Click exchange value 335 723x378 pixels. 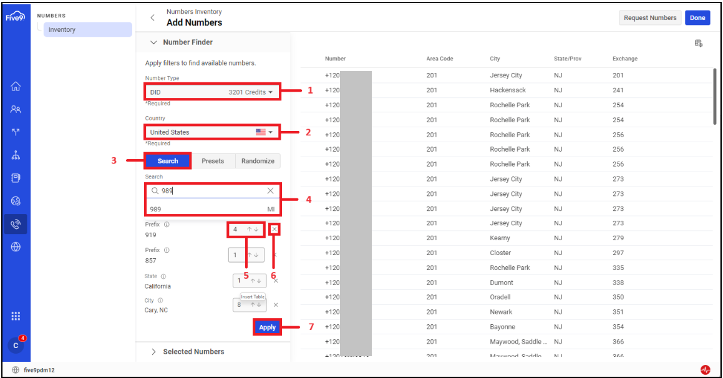[618, 268]
